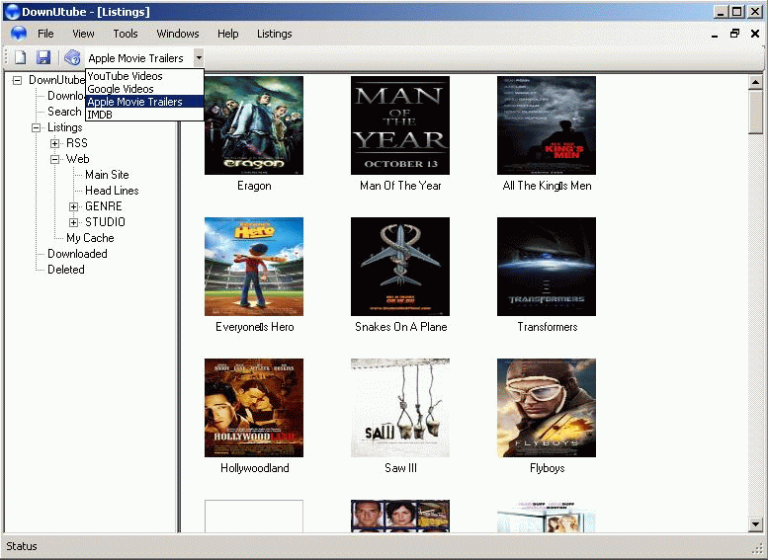
Task: Select the GENRE tree item
Action: [104, 206]
